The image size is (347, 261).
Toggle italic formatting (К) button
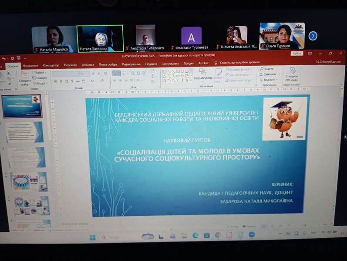(x=61, y=81)
